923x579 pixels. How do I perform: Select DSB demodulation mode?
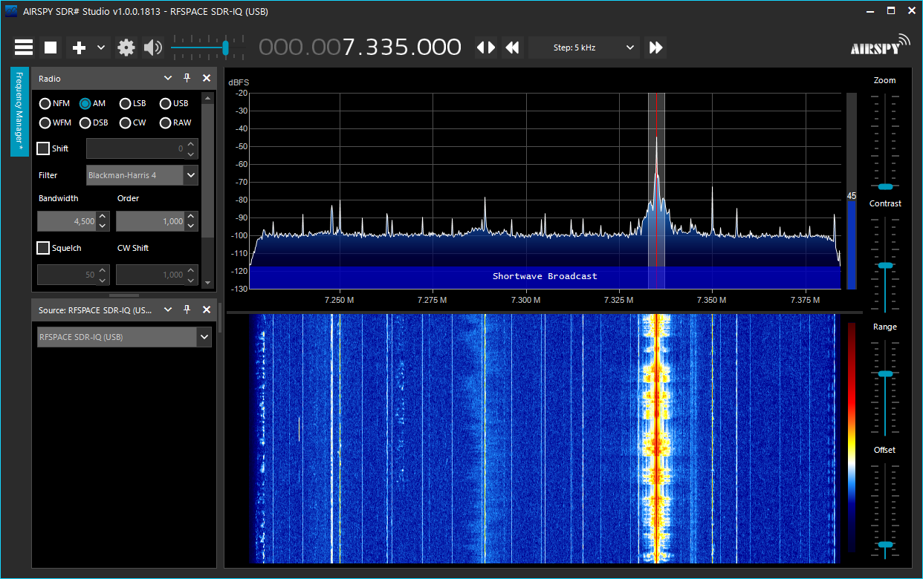click(x=94, y=122)
